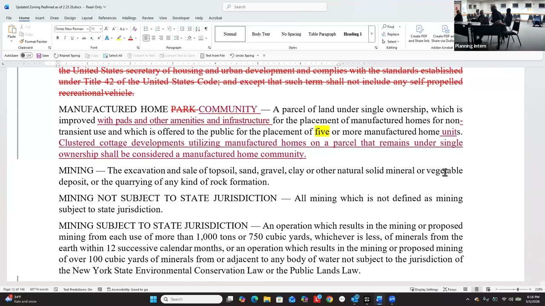Toggle AutoSave switch

tap(27, 56)
